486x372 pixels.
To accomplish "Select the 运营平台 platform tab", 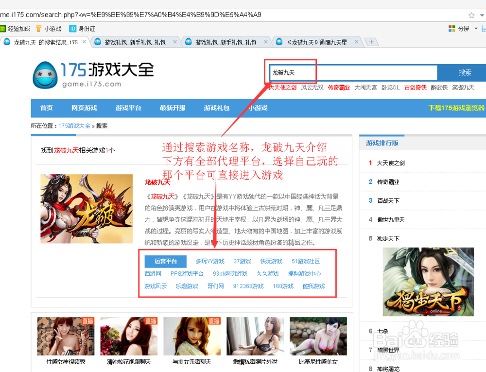I will pos(165,261).
